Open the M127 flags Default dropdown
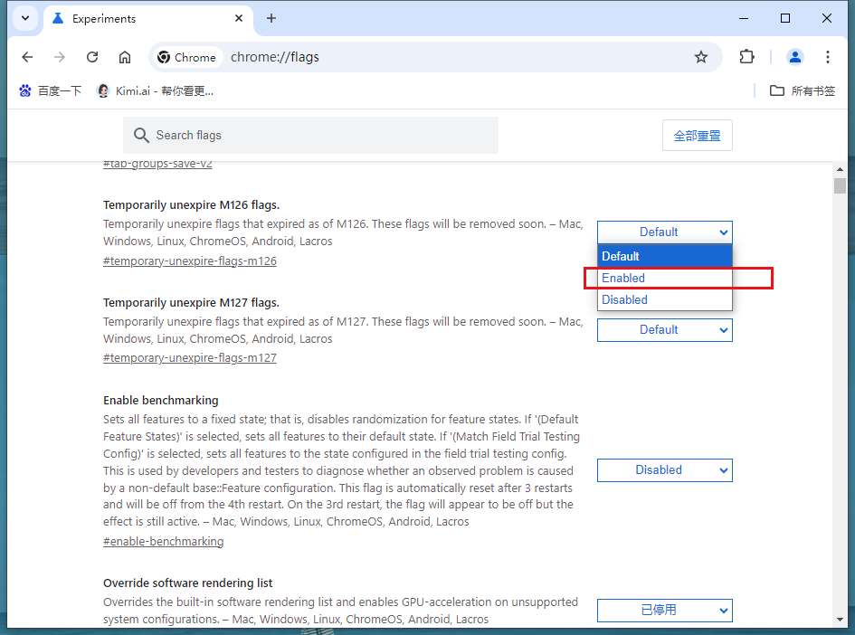 click(664, 330)
